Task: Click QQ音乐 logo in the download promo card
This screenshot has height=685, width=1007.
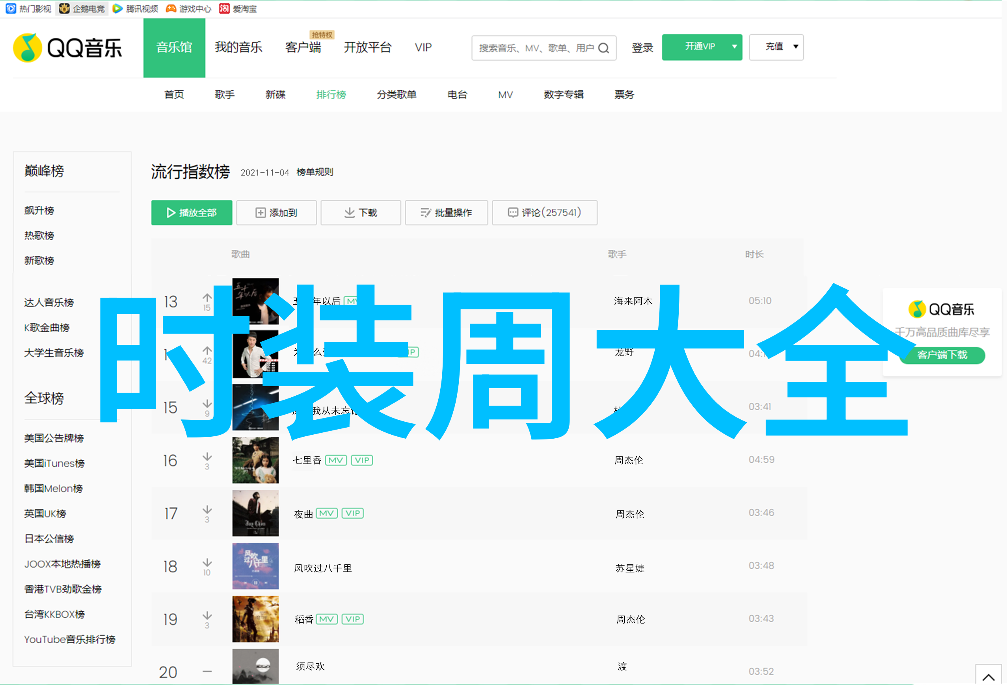Action: point(941,309)
